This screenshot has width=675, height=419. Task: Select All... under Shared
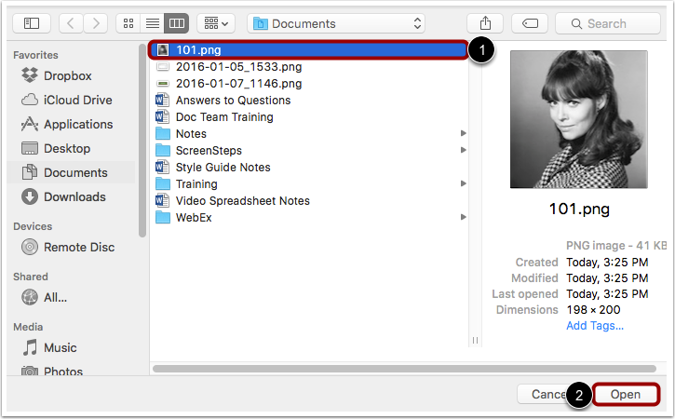click(45, 297)
